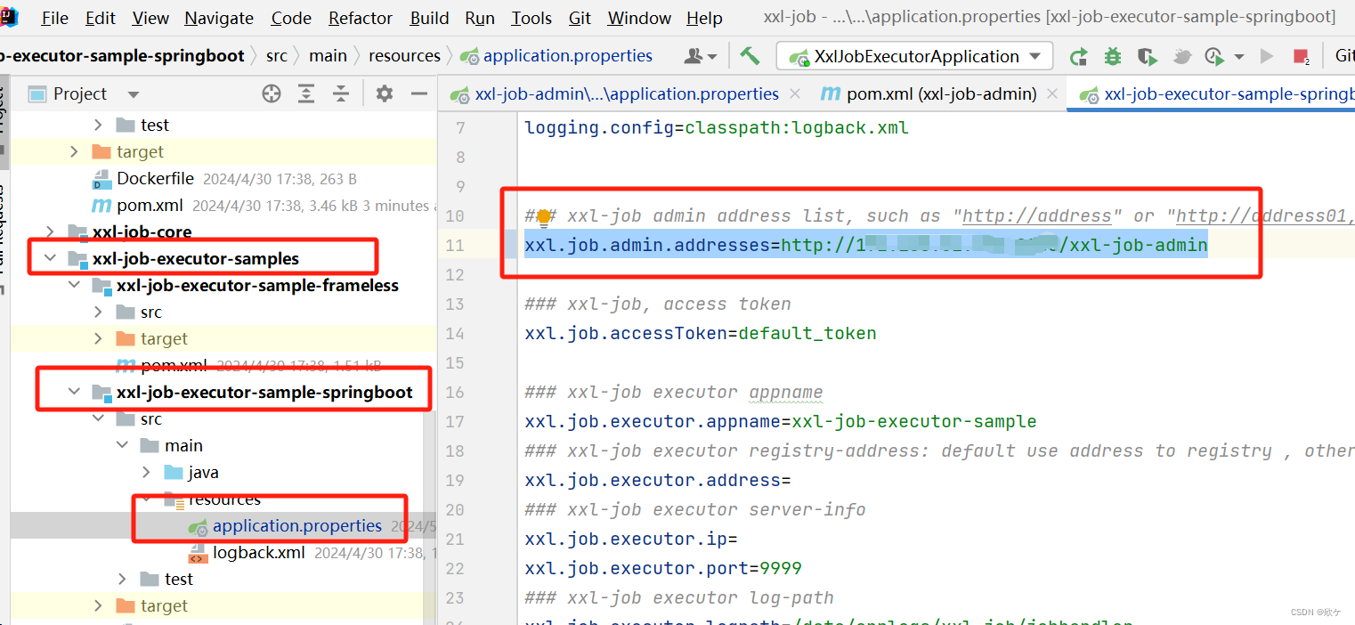Select the highlighted xxl.job.admin.addresses line

pos(865,244)
